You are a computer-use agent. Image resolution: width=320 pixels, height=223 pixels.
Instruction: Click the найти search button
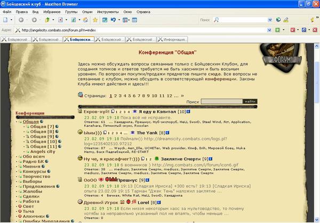pos(250,102)
